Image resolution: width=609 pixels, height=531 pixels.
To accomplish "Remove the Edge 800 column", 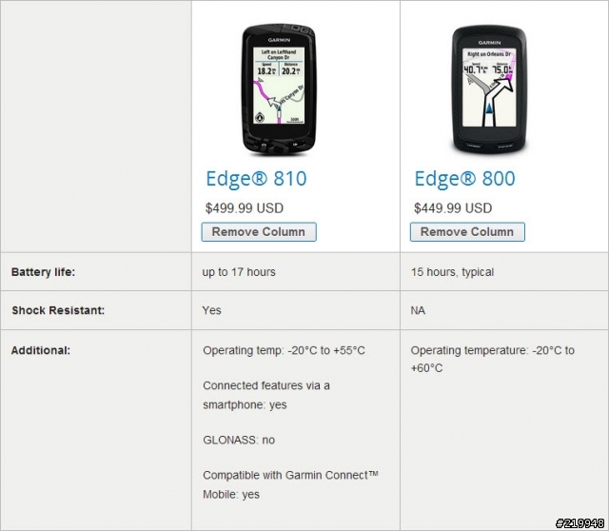I will pos(467,232).
